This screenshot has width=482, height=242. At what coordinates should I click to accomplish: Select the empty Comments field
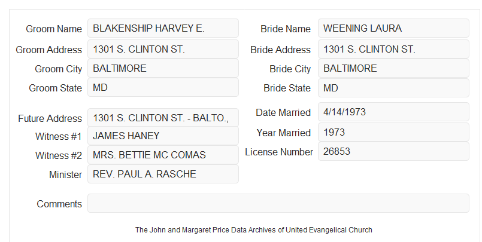click(278, 203)
